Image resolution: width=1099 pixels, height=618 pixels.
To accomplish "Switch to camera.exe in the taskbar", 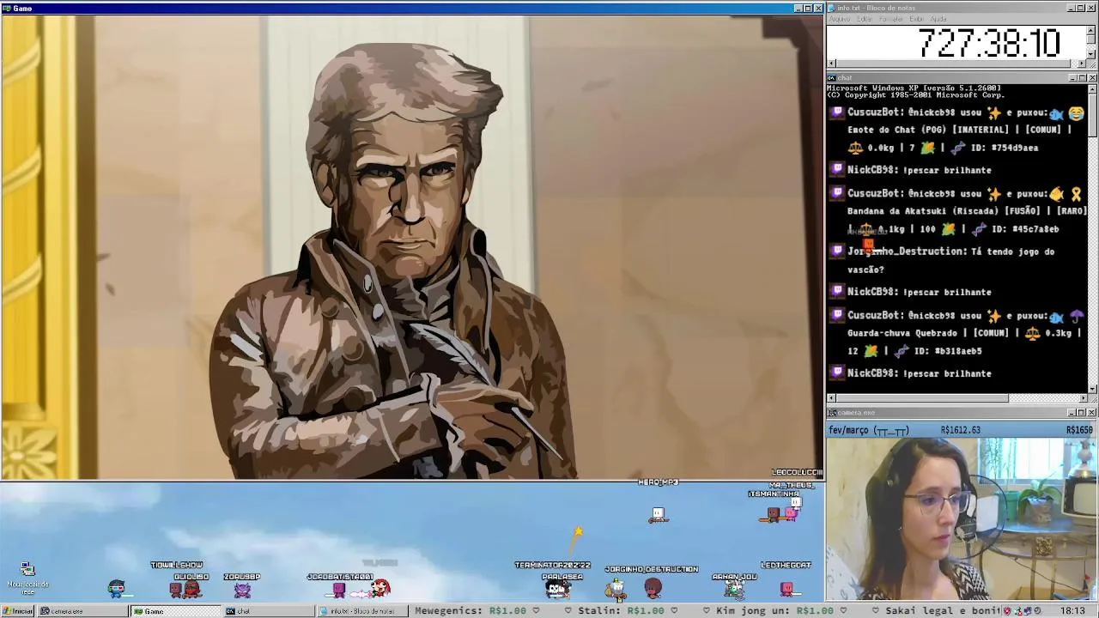I will [x=82, y=611].
